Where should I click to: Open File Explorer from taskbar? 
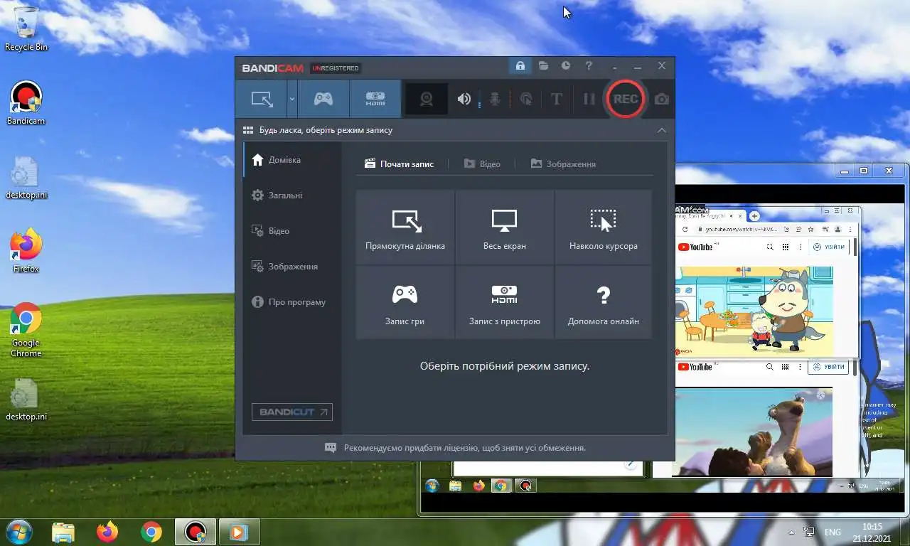coord(63,532)
